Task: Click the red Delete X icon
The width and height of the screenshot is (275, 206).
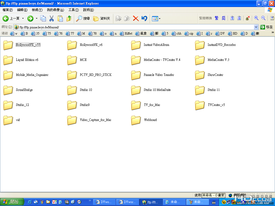Action: click(136, 19)
